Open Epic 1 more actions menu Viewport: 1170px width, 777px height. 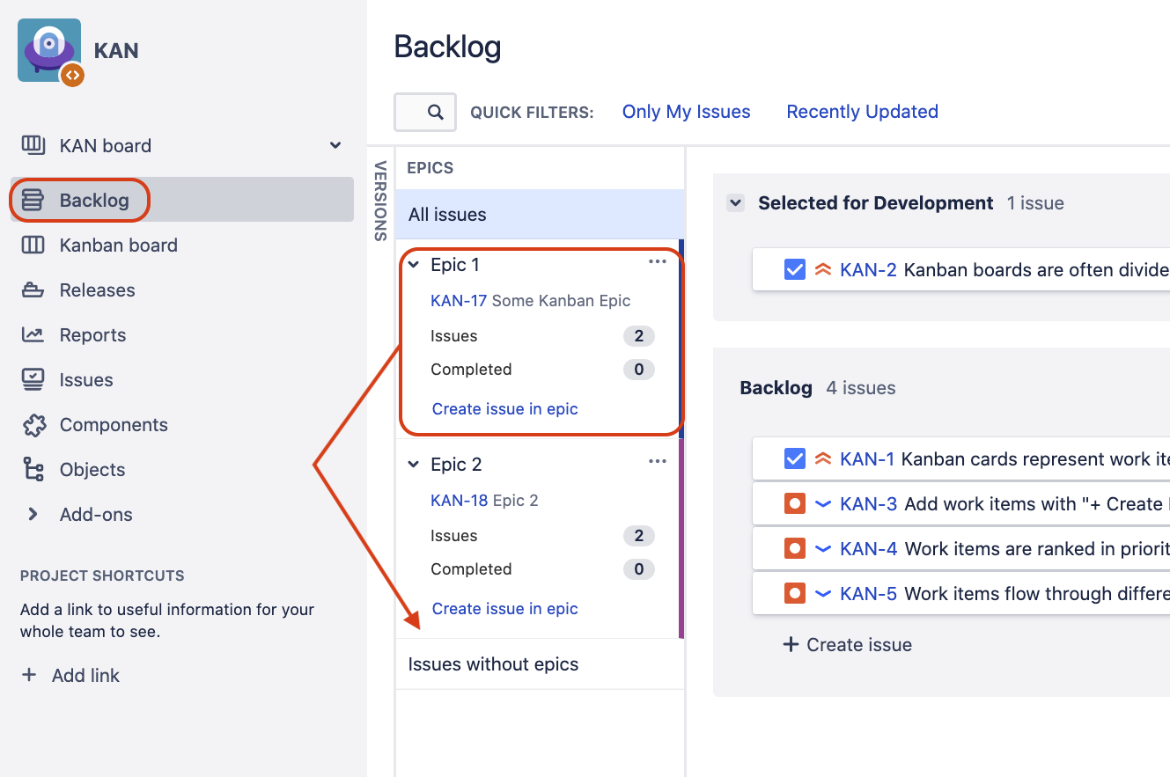coord(657,262)
